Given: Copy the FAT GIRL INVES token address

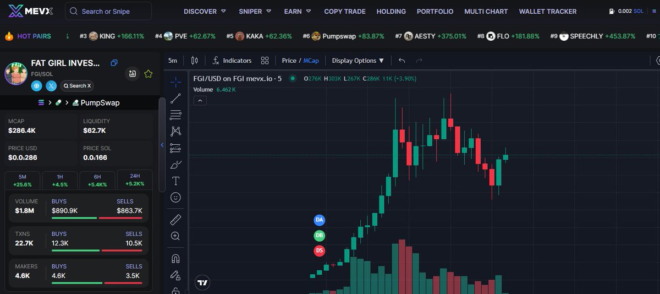Looking at the screenshot, I should pos(114,63).
